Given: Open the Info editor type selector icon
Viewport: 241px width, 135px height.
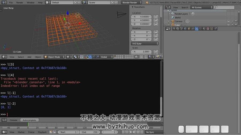Looking at the screenshot, I should (4, 2).
